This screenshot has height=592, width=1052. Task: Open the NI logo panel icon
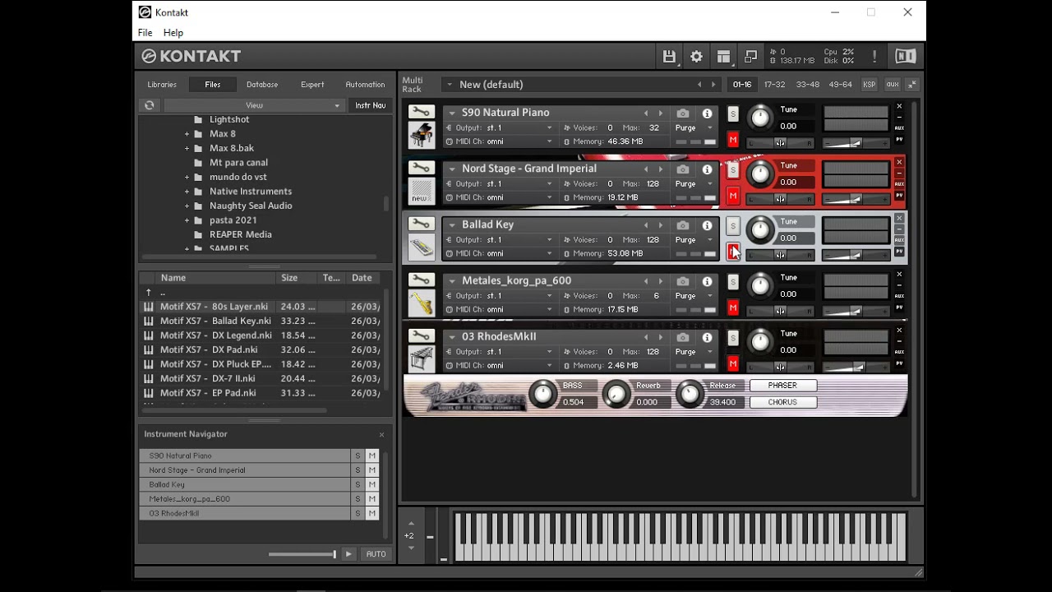click(905, 56)
